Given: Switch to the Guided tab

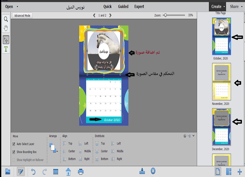Looking at the screenshot, I should point(123,7).
